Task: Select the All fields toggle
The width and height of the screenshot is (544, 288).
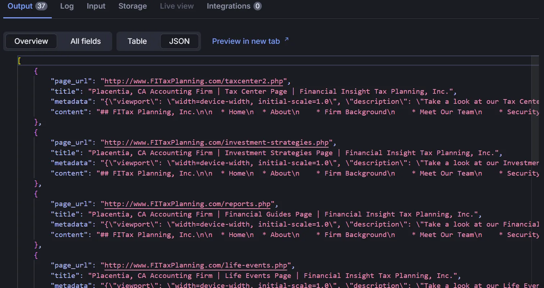Action: click(86, 41)
